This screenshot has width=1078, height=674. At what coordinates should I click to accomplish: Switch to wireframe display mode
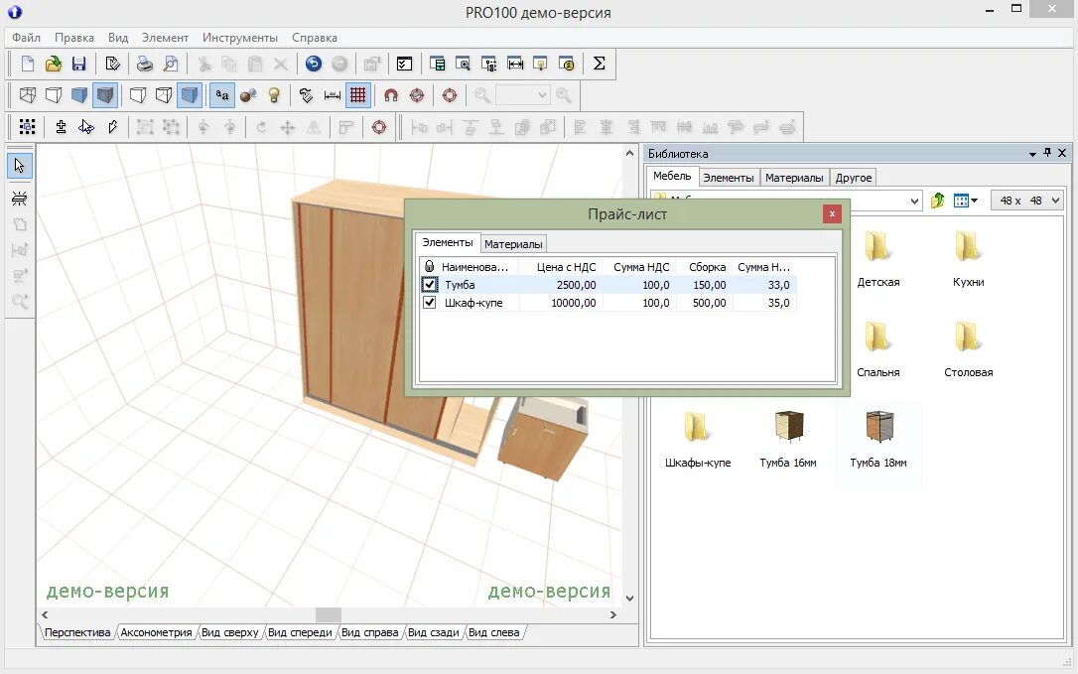[28, 95]
